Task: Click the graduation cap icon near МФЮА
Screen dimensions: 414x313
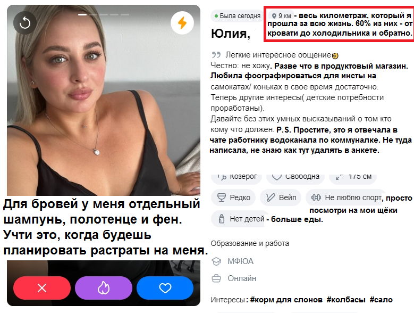Action: 216,261
